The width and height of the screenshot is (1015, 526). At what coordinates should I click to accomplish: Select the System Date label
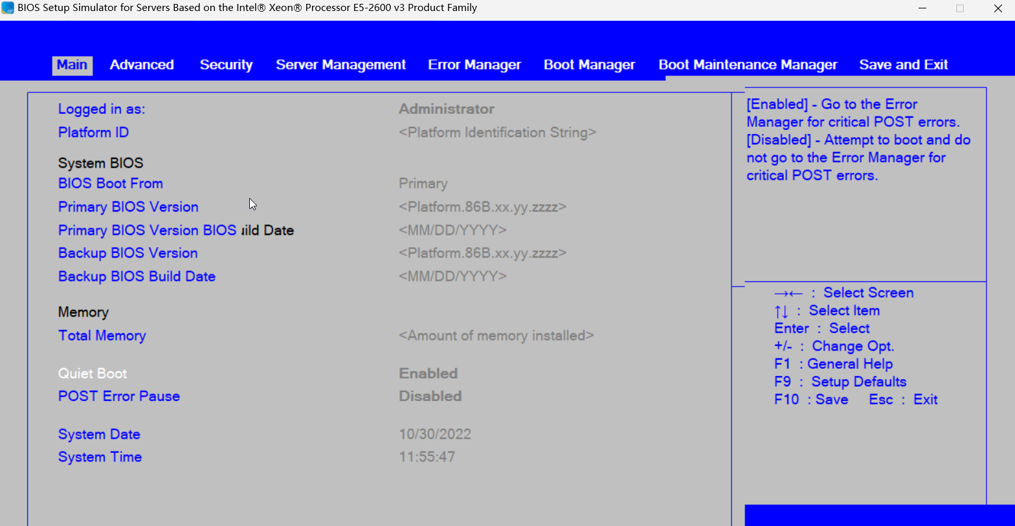coord(99,434)
